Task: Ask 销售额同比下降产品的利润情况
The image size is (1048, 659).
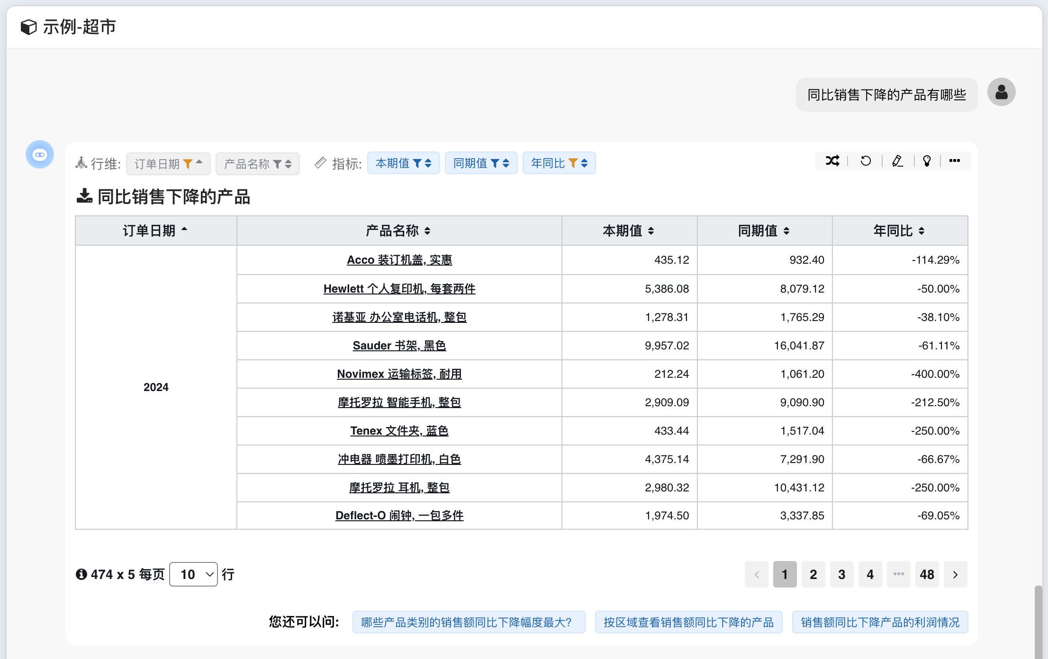Action: pos(880,622)
